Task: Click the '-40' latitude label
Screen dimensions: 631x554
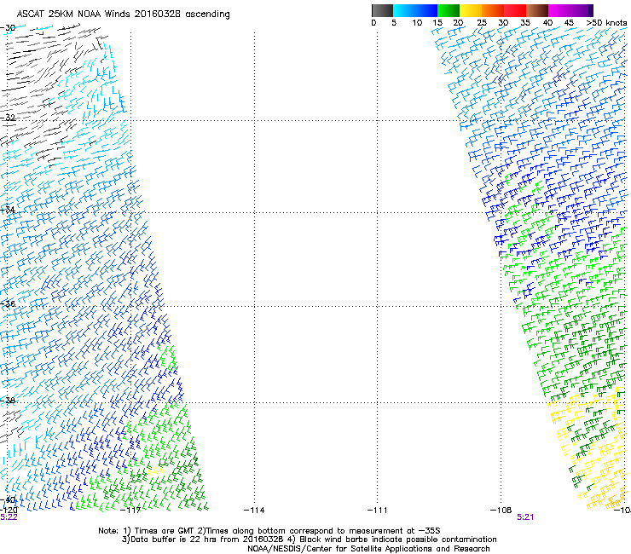Action: [8, 500]
